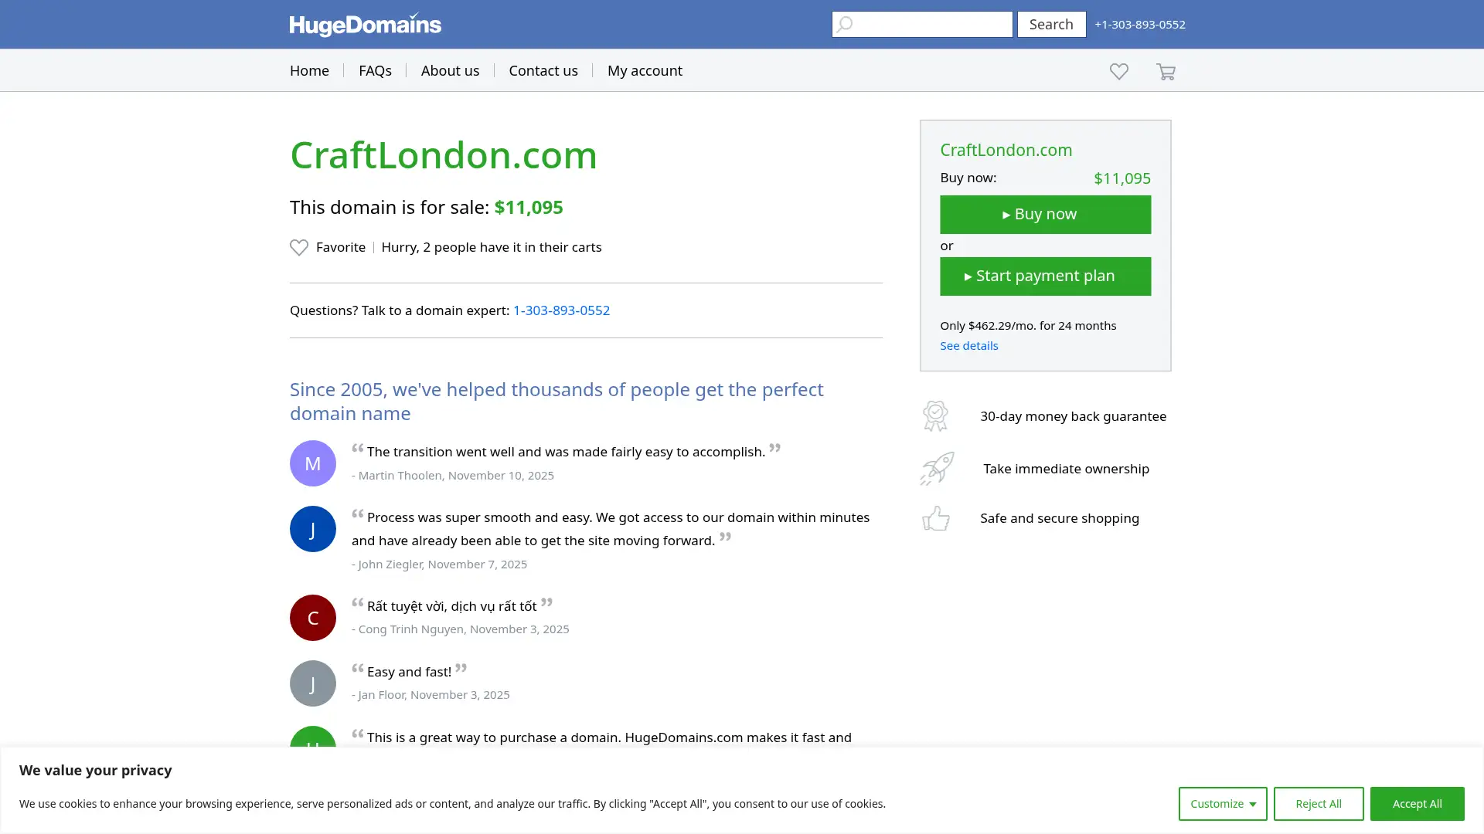1484x834 pixels.
Task: Navigate to the FAQs page
Action: point(375,70)
